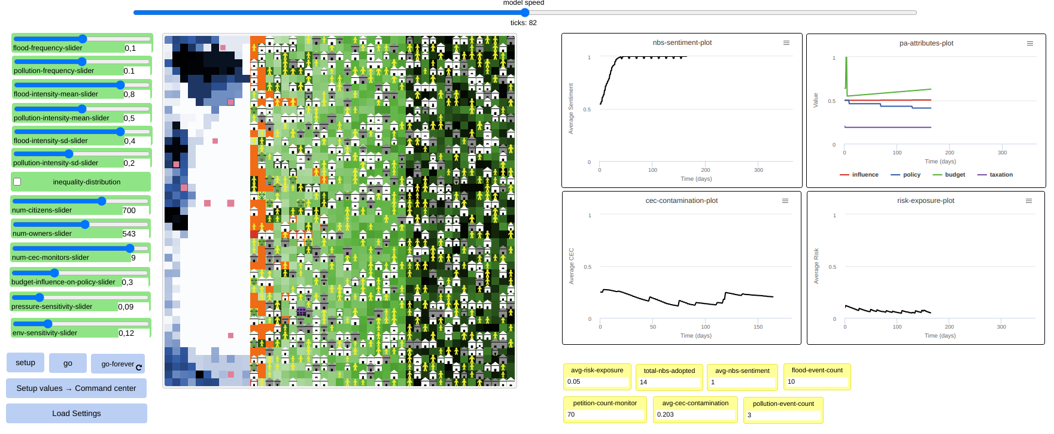Click the petition-count-monitor value
Screen dimensions: 1054x434
[605, 415]
